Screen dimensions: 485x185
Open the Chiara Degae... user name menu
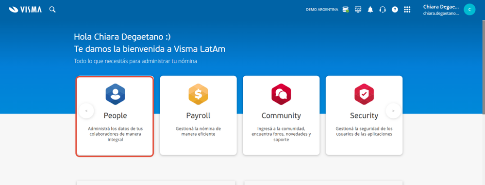(441, 7)
